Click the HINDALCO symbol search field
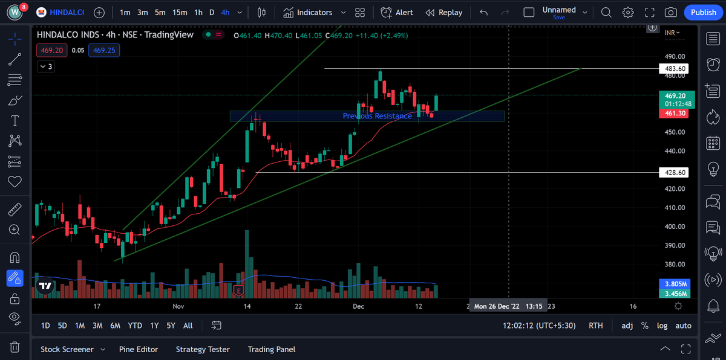 pyautogui.click(x=60, y=12)
